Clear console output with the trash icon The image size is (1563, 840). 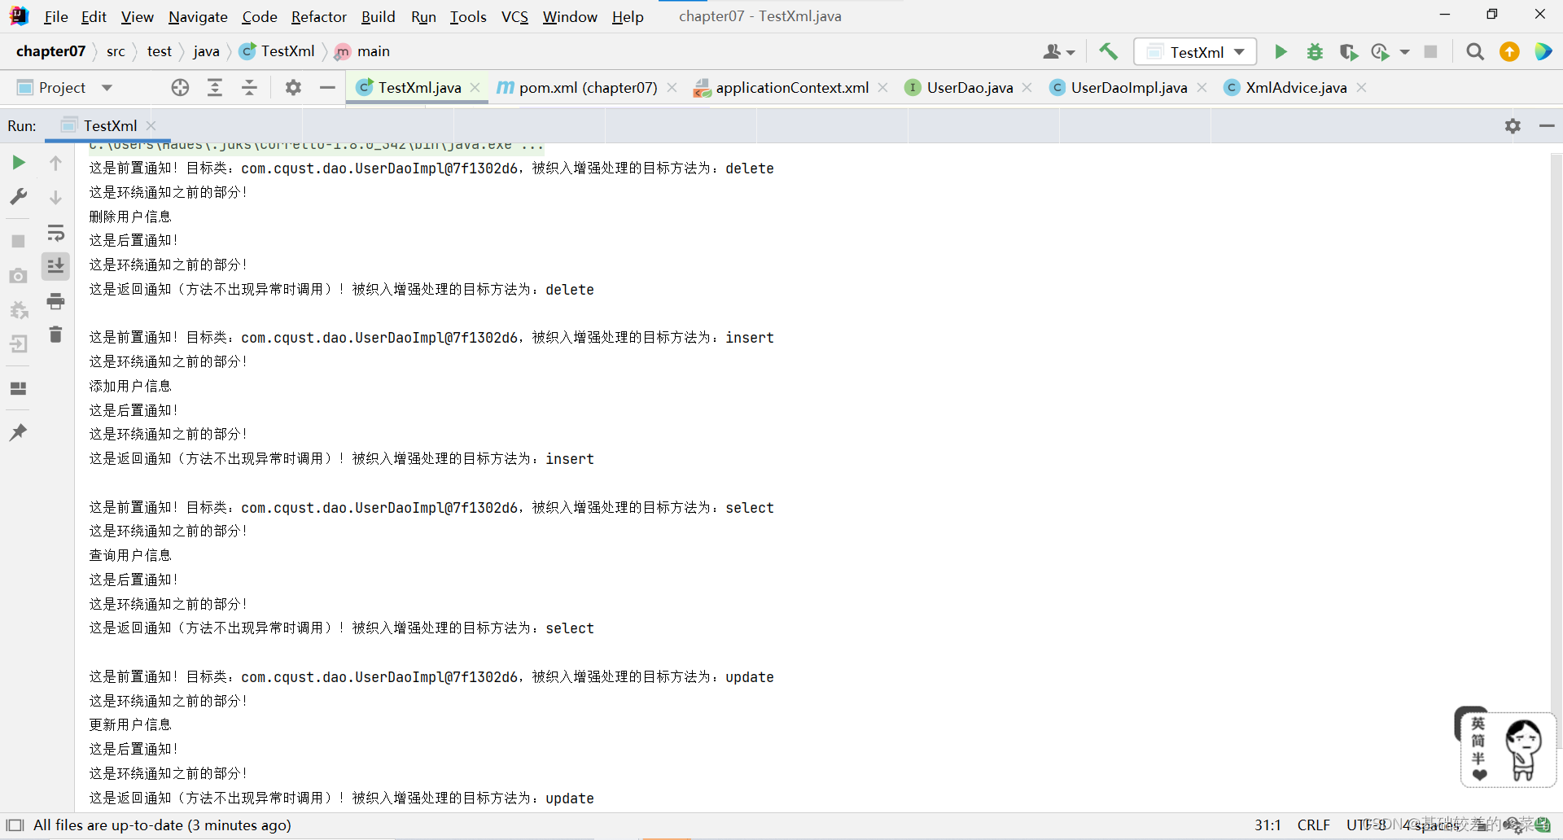(x=55, y=334)
